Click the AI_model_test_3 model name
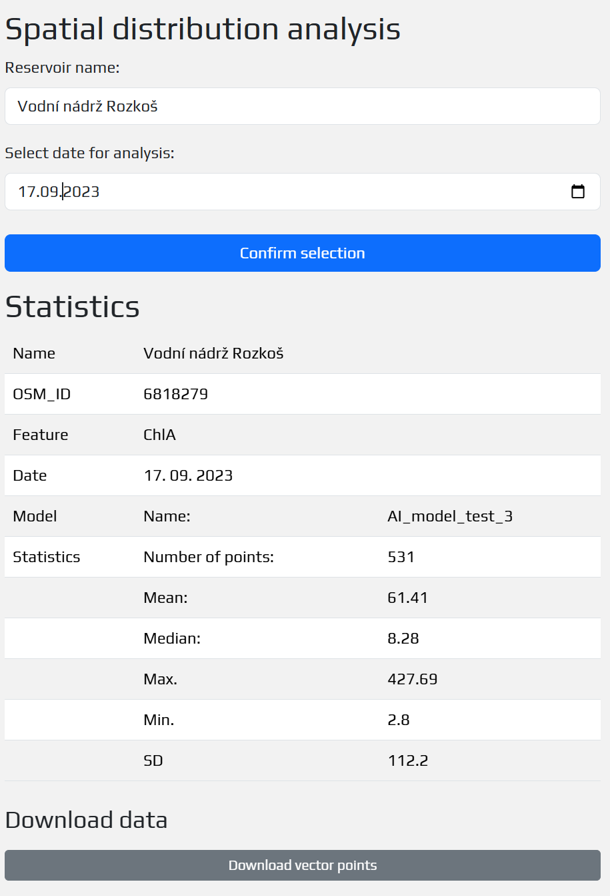 tap(450, 516)
